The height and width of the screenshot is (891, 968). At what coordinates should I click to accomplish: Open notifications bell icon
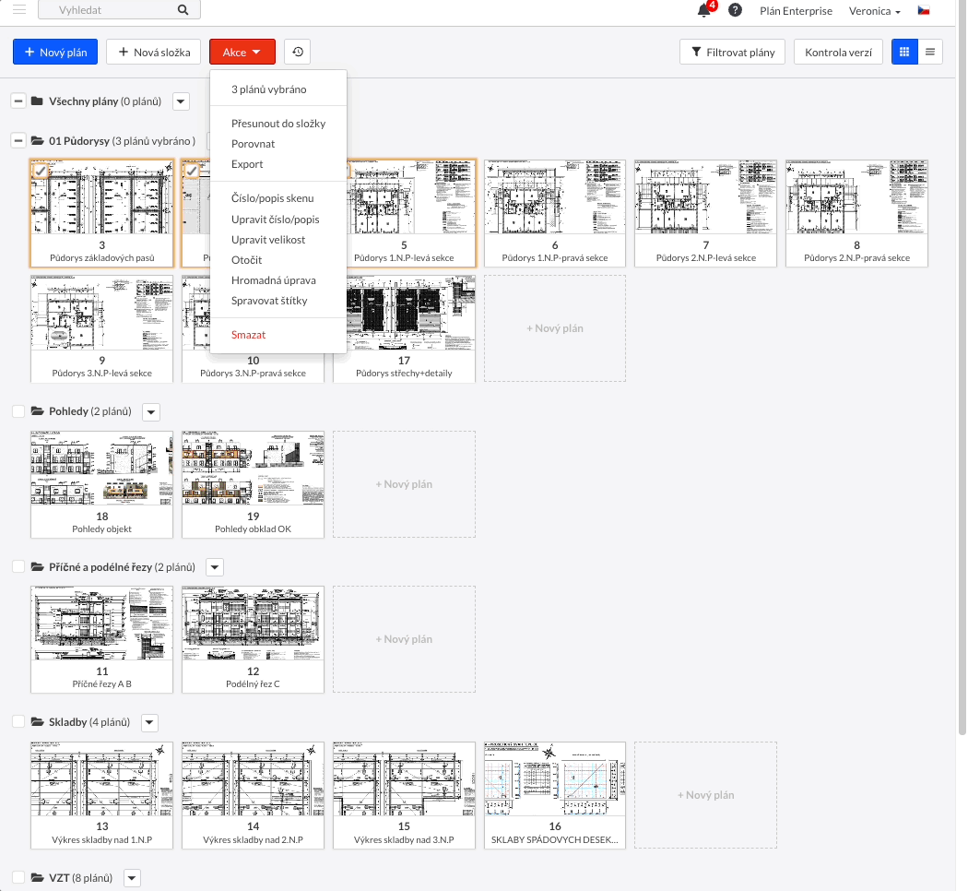pyautogui.click(x=703, y=10)
